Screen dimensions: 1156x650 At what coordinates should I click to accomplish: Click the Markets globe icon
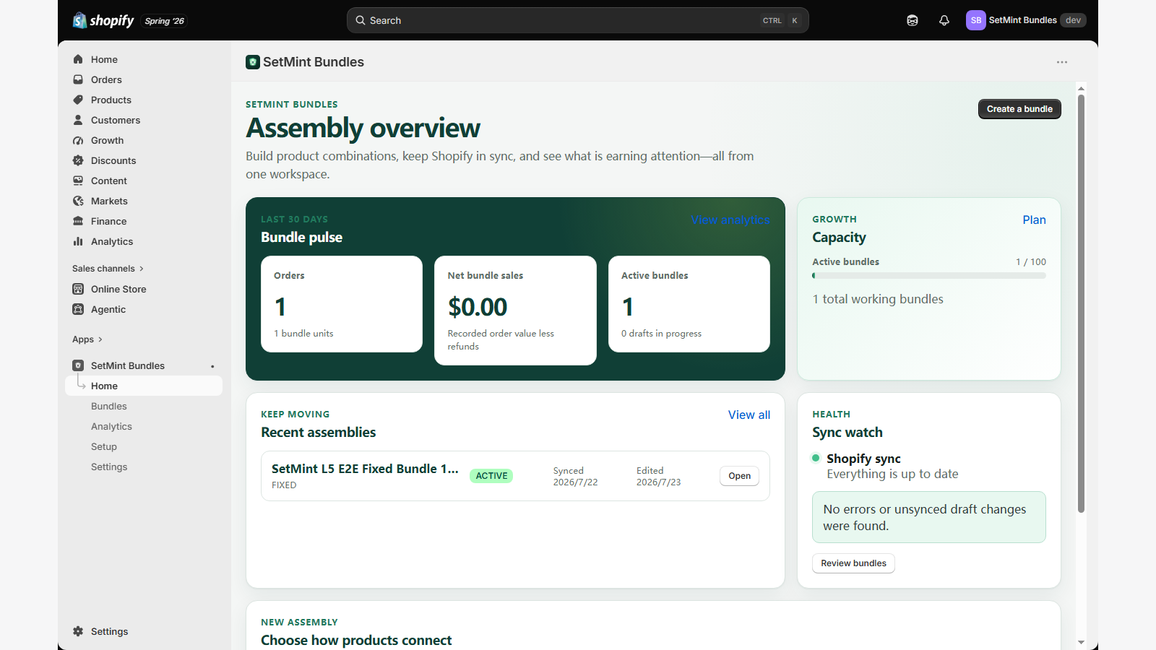point(78,201)
